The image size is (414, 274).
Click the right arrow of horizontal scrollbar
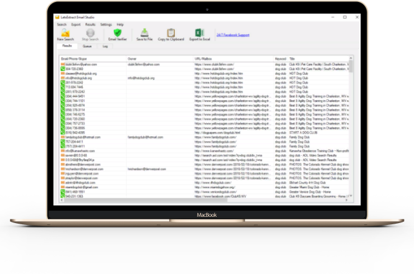(x=346, y=200)
